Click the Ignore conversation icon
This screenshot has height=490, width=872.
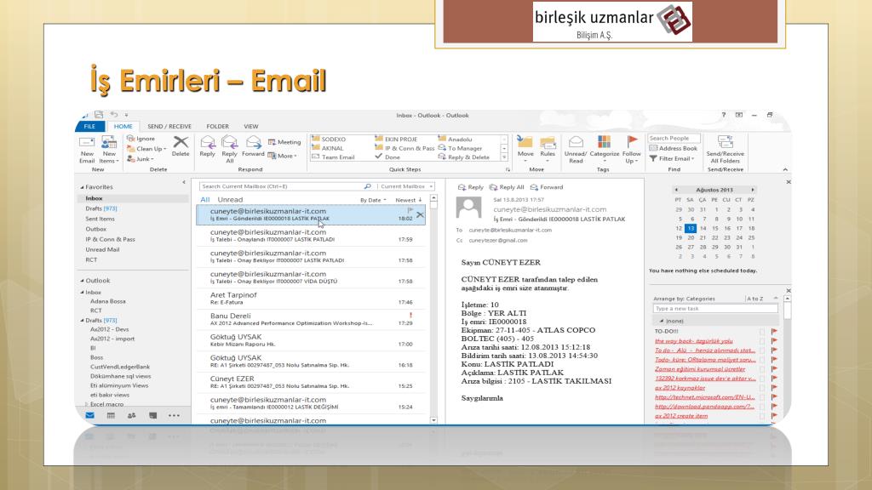tap(131, 139)
